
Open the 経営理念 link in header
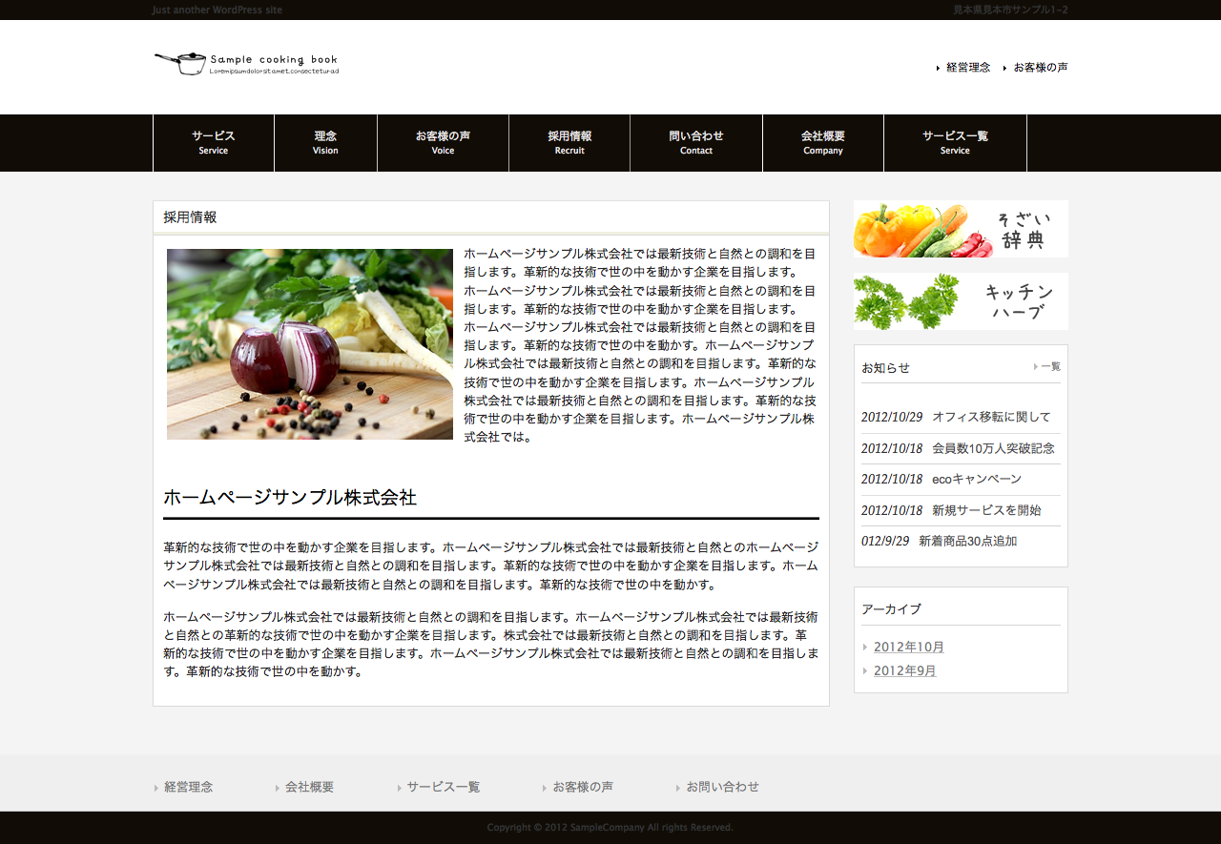pos(967,68)
